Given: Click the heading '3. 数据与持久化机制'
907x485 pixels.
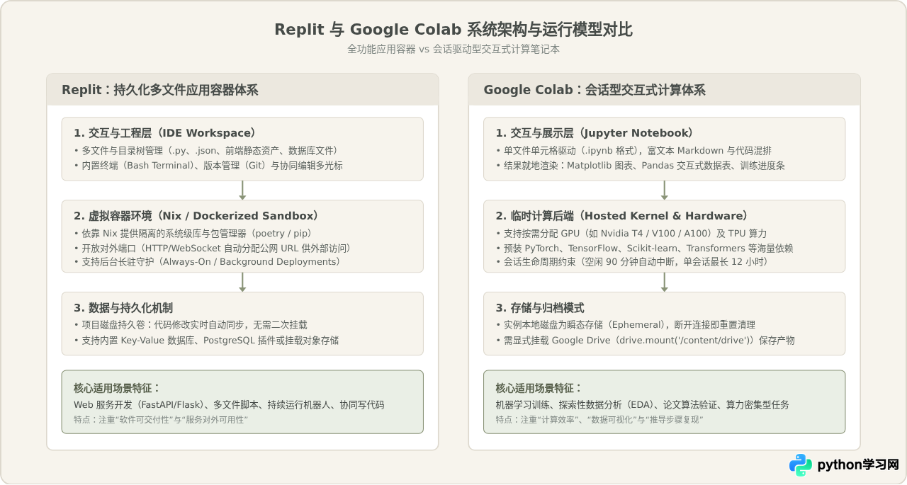Looking at the screenshot, I should (123, 308).
